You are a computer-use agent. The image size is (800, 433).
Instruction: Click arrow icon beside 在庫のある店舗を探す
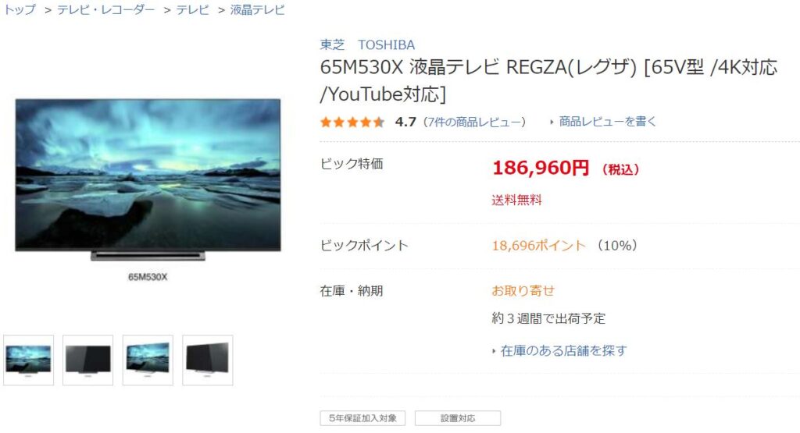tap(494, 351)
